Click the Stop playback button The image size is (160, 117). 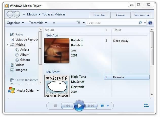pyautogui.click(x=55, y=106)
